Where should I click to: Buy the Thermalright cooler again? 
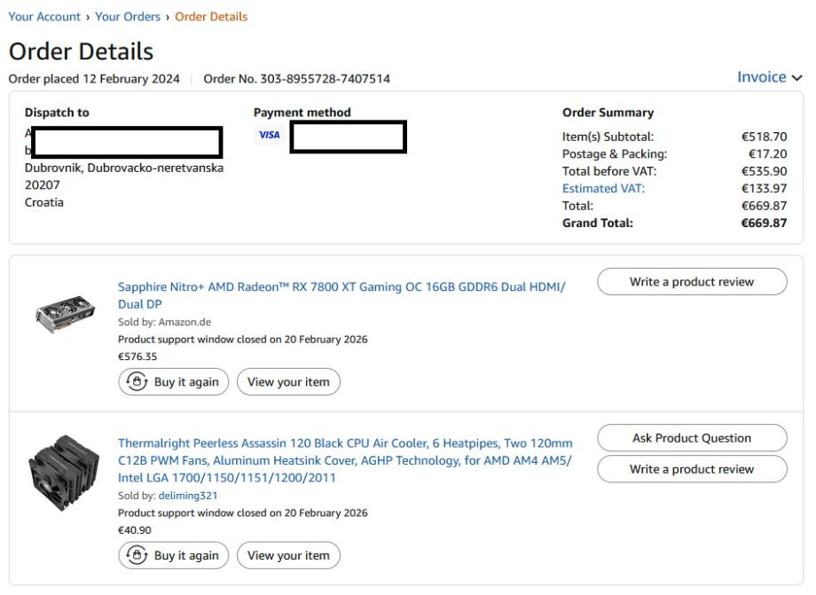(x=174, y=556)
